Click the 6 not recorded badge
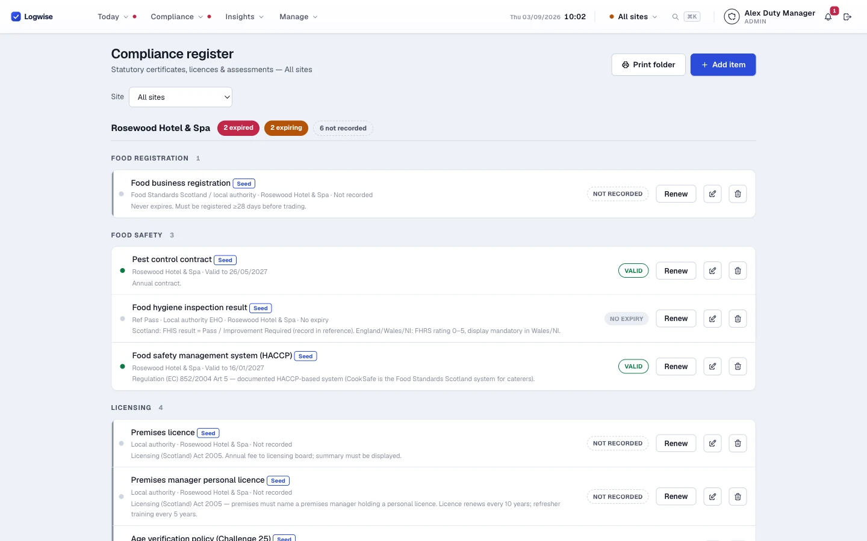This screenshot has width=867, height=541. pyautogui.click(x=343, y=128)
